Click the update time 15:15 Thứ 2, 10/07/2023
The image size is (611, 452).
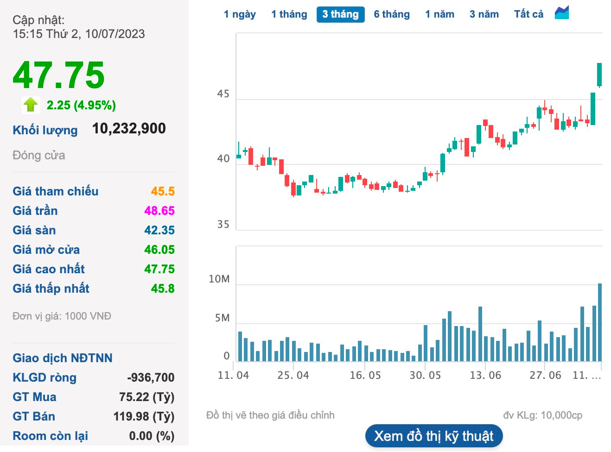[x=79, y=34]
